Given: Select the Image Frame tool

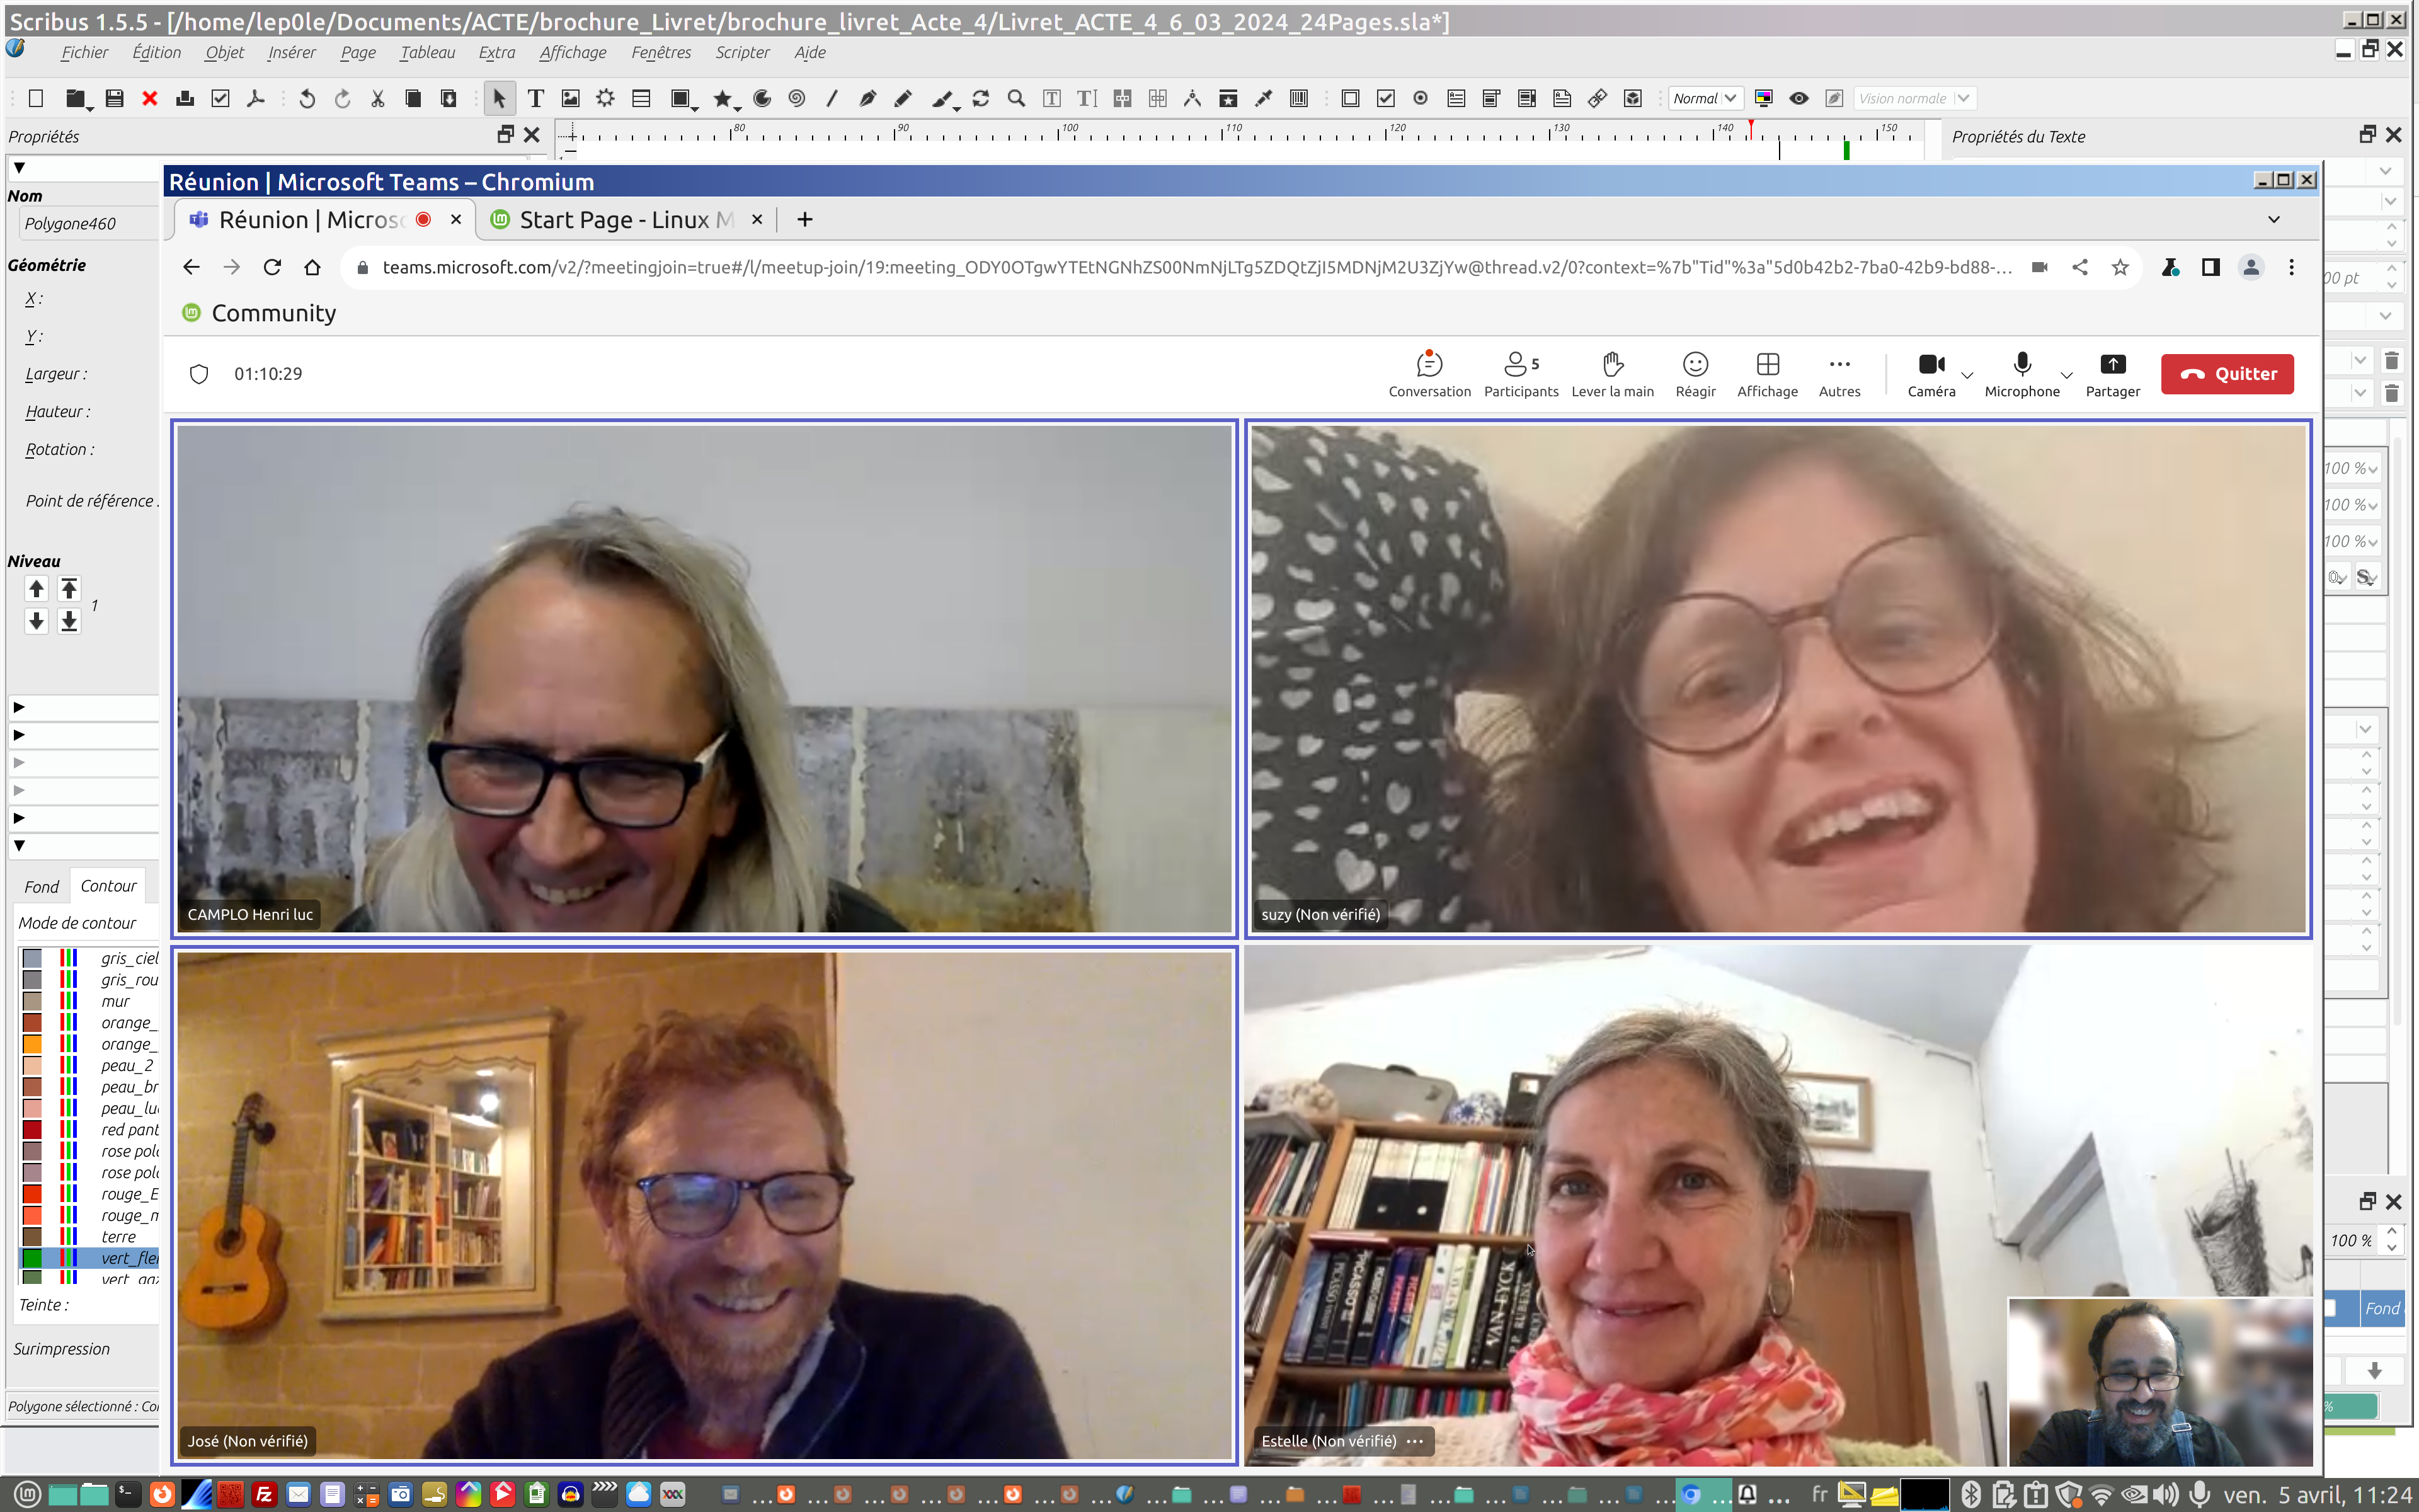Looking at the screenshot, I should click(x=571, y=98).
